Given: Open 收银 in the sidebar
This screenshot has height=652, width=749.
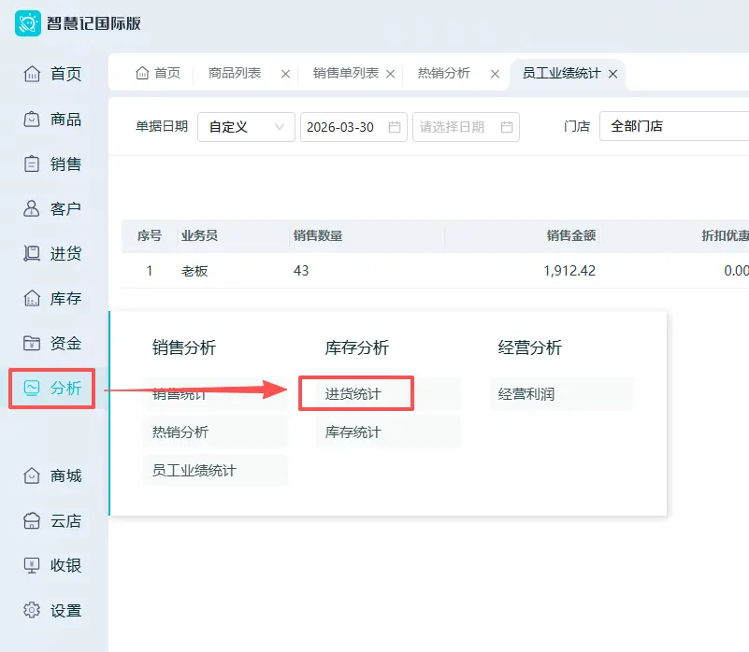Looking at the screenshot, I should click(x=52, y=566).
